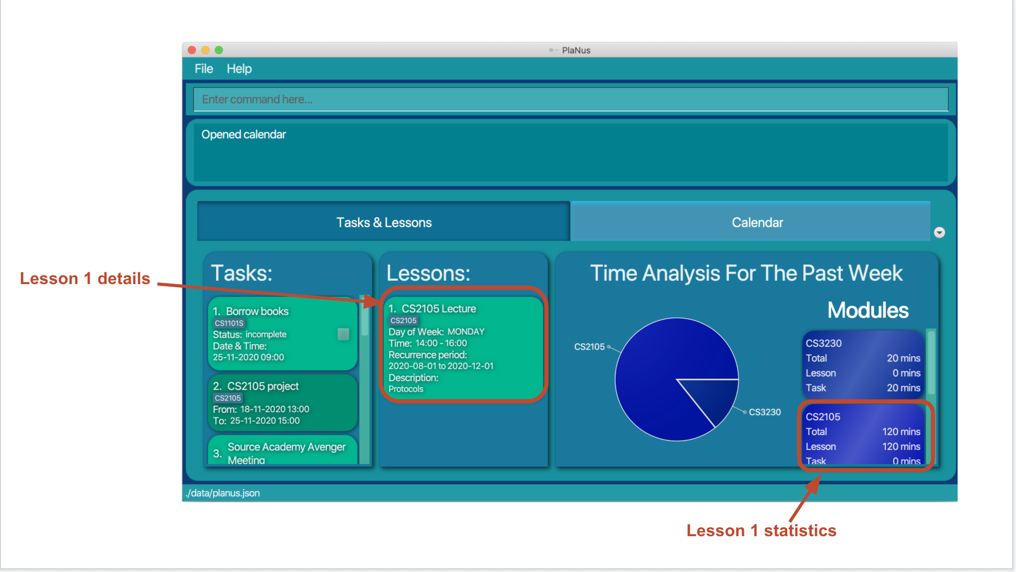Click the '25-11-2020 09:00' date text
Screen dimensions: 1016x572
(249, 357)
